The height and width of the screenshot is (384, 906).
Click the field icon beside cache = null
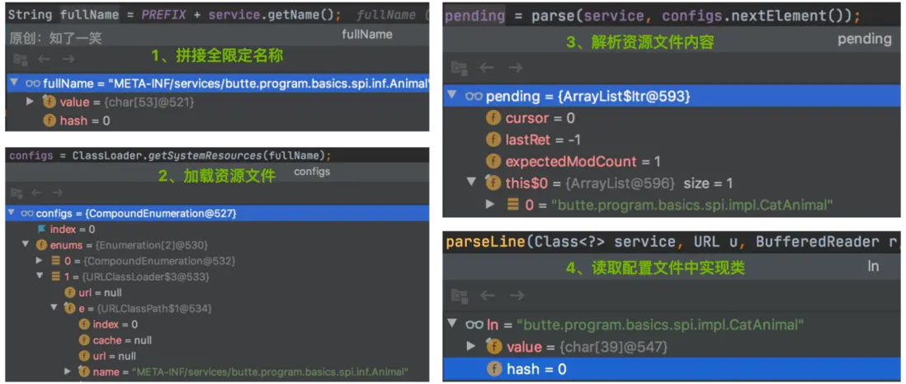pos(84,340)
